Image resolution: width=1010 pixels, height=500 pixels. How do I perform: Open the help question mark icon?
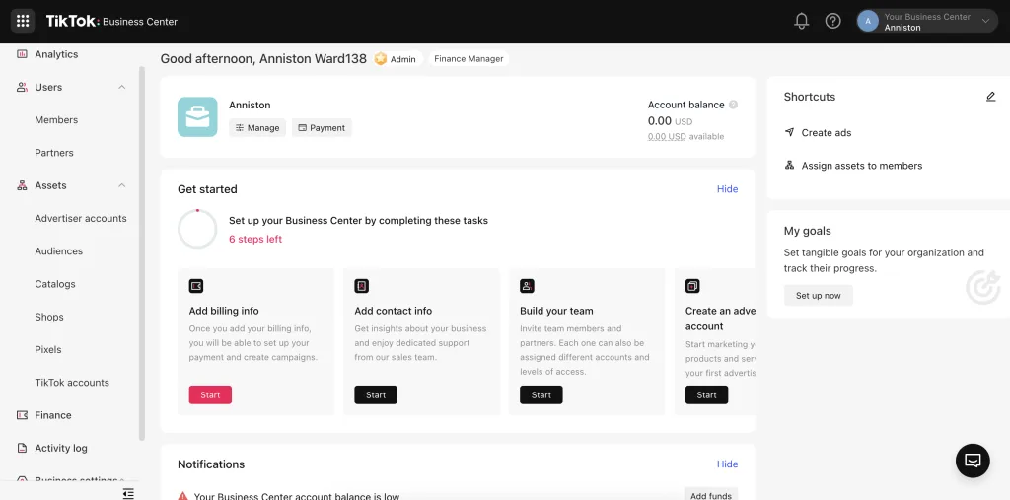tap(832, 22)
